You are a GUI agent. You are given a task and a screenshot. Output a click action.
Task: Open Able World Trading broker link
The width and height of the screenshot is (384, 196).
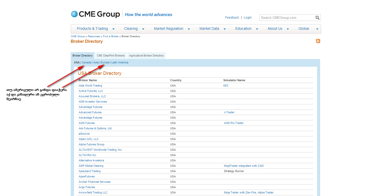click(90, 86)
